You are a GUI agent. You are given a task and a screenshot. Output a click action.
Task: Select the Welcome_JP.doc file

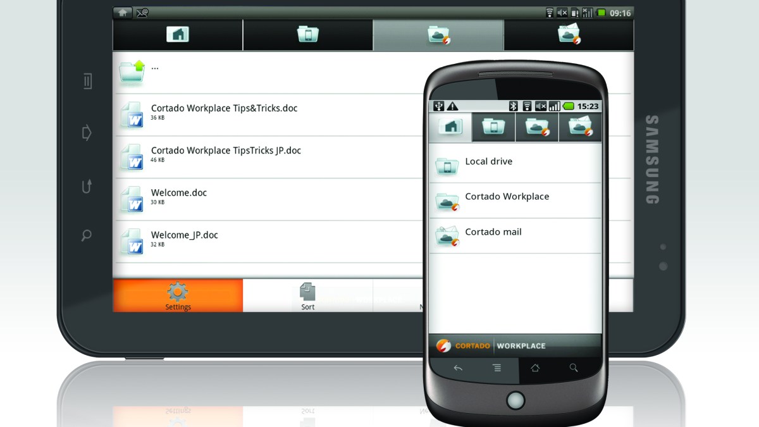184,235
